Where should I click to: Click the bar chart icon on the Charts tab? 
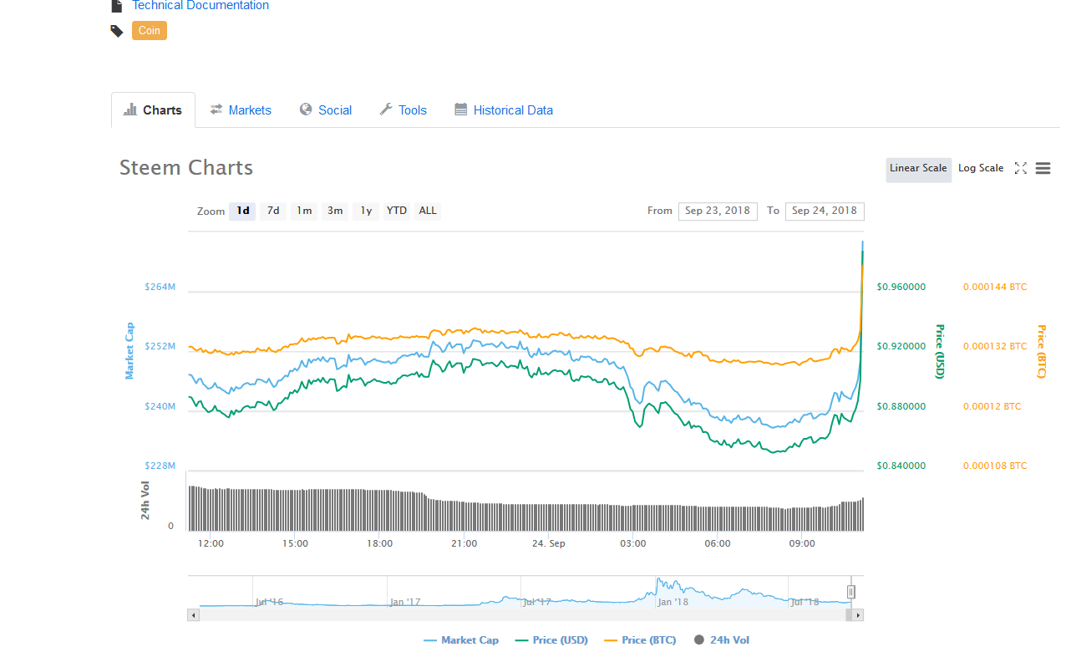click(130, 109)
